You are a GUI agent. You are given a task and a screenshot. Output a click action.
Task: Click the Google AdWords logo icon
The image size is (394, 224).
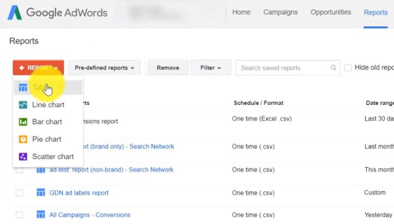pyautogui.click(x=15, y=13)
